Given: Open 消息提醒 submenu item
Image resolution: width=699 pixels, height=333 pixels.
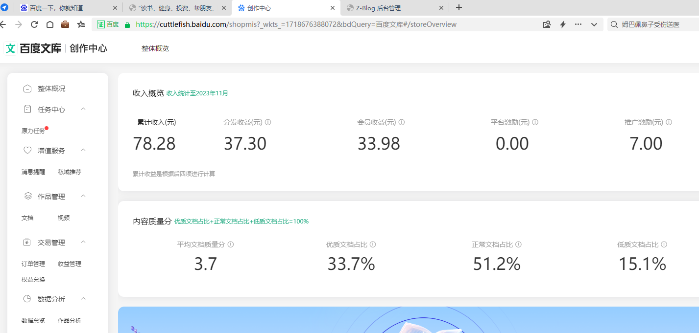Looking at the screenshot, I should 33,172.
